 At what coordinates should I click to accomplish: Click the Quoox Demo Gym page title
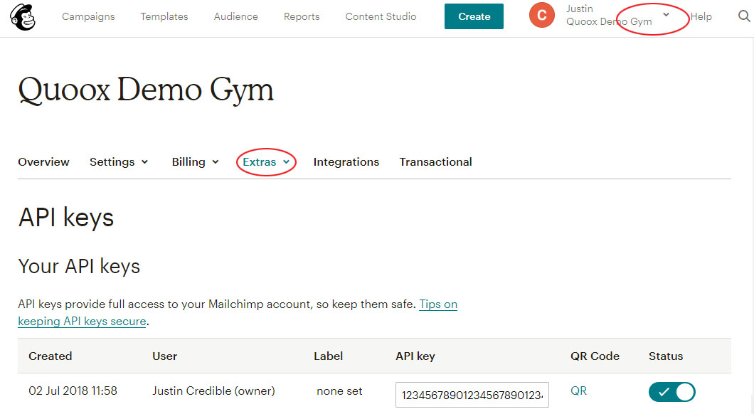146,90
